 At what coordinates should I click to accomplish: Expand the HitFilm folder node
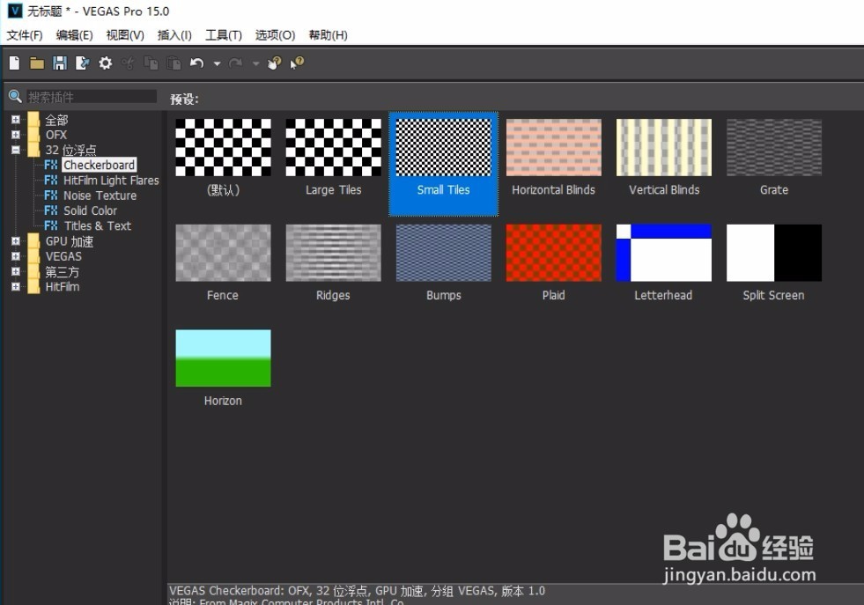(16, 286)
